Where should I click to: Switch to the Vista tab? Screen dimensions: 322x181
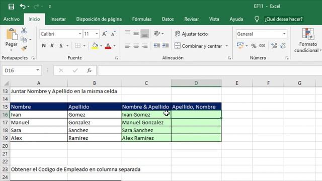tap(214, 19)
